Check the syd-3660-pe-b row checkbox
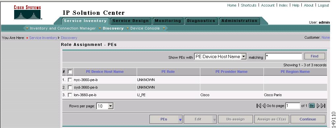This screenshot has width=336, height=128. click(70, 87)
